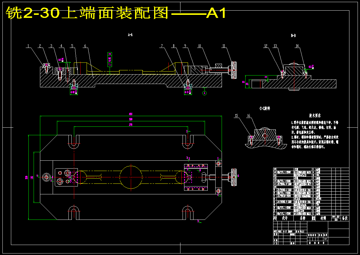Click the large yellow center circle in plan view

click(131, 177)
